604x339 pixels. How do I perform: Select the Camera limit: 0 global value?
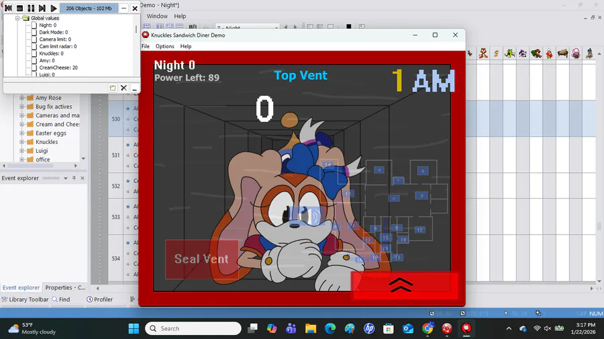55,40
